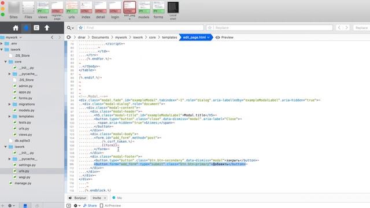Switch to the index document tab
Image resolution: width=370 pixels, height=208 pixels.
click(x=86, y=10)
